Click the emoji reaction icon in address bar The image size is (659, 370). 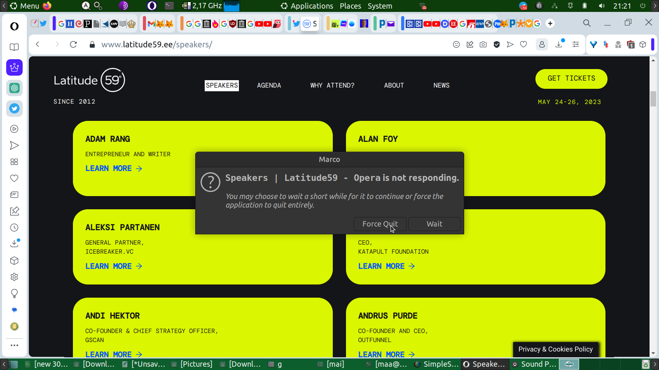pyautogui.click(x=456, y=44)
